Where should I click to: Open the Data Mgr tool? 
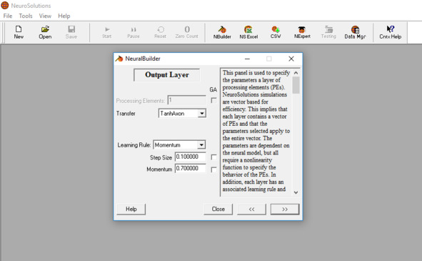tap(355, 32)
